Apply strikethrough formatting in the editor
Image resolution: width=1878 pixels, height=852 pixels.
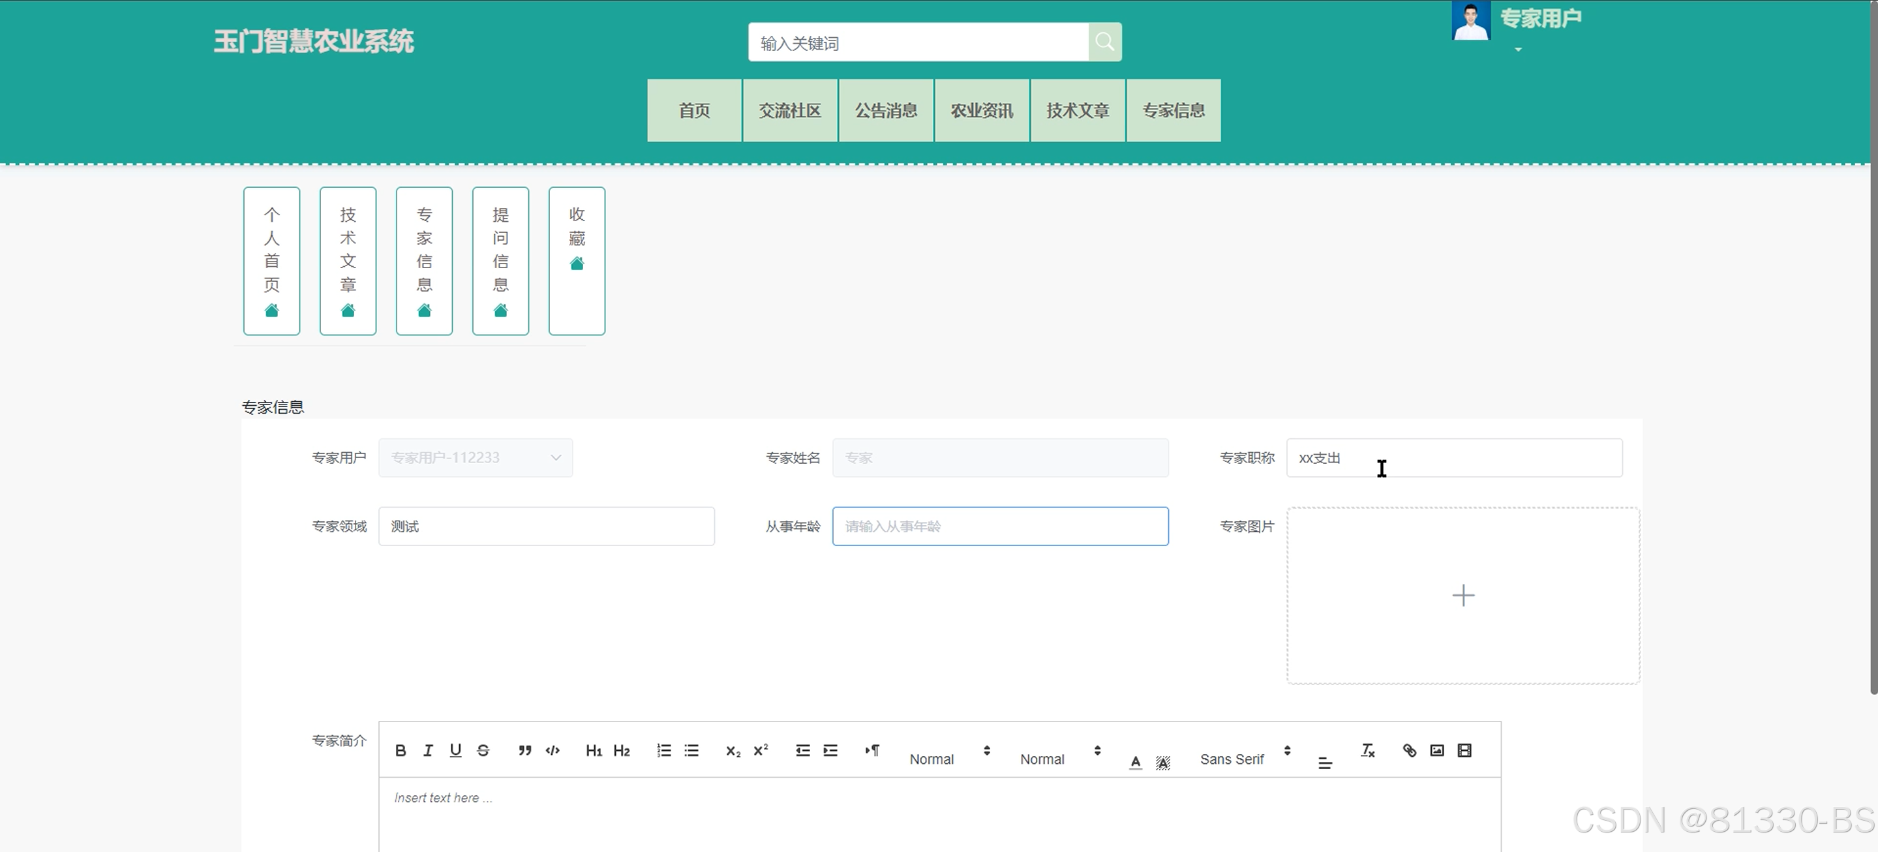coord(483,751)
